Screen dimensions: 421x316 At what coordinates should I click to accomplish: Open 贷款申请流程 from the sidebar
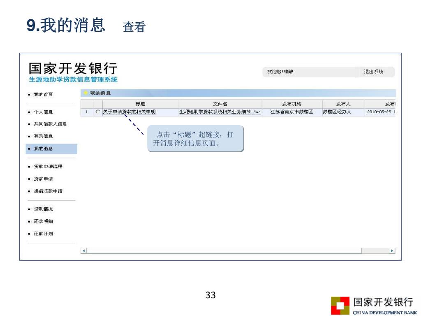(x=48, y=167)
